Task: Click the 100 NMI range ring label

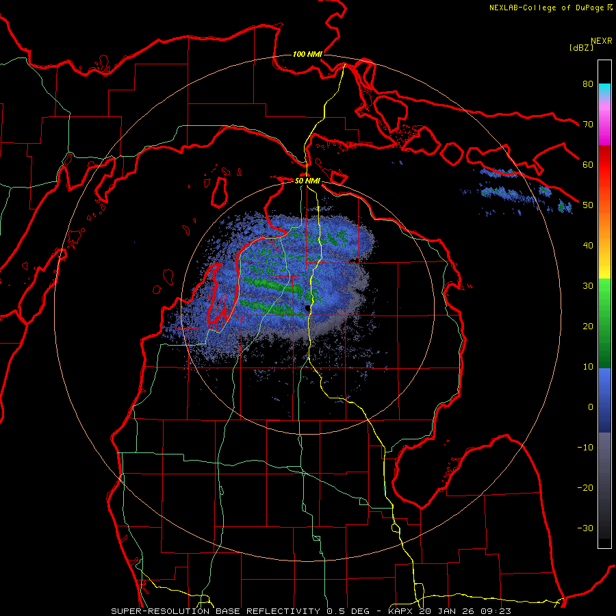Action: pyautogui.click(x=307, y=54)
